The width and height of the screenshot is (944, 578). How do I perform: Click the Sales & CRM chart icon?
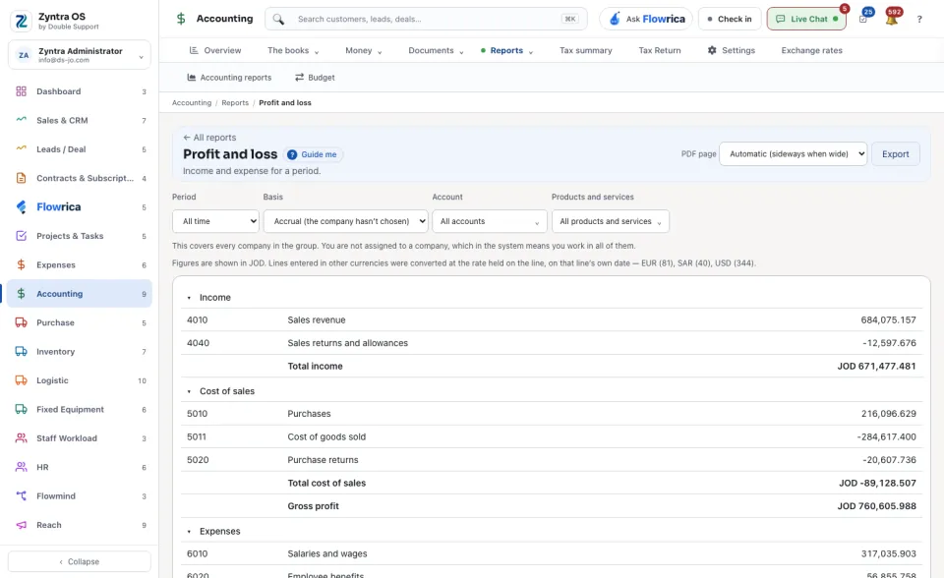coord(21,120)
